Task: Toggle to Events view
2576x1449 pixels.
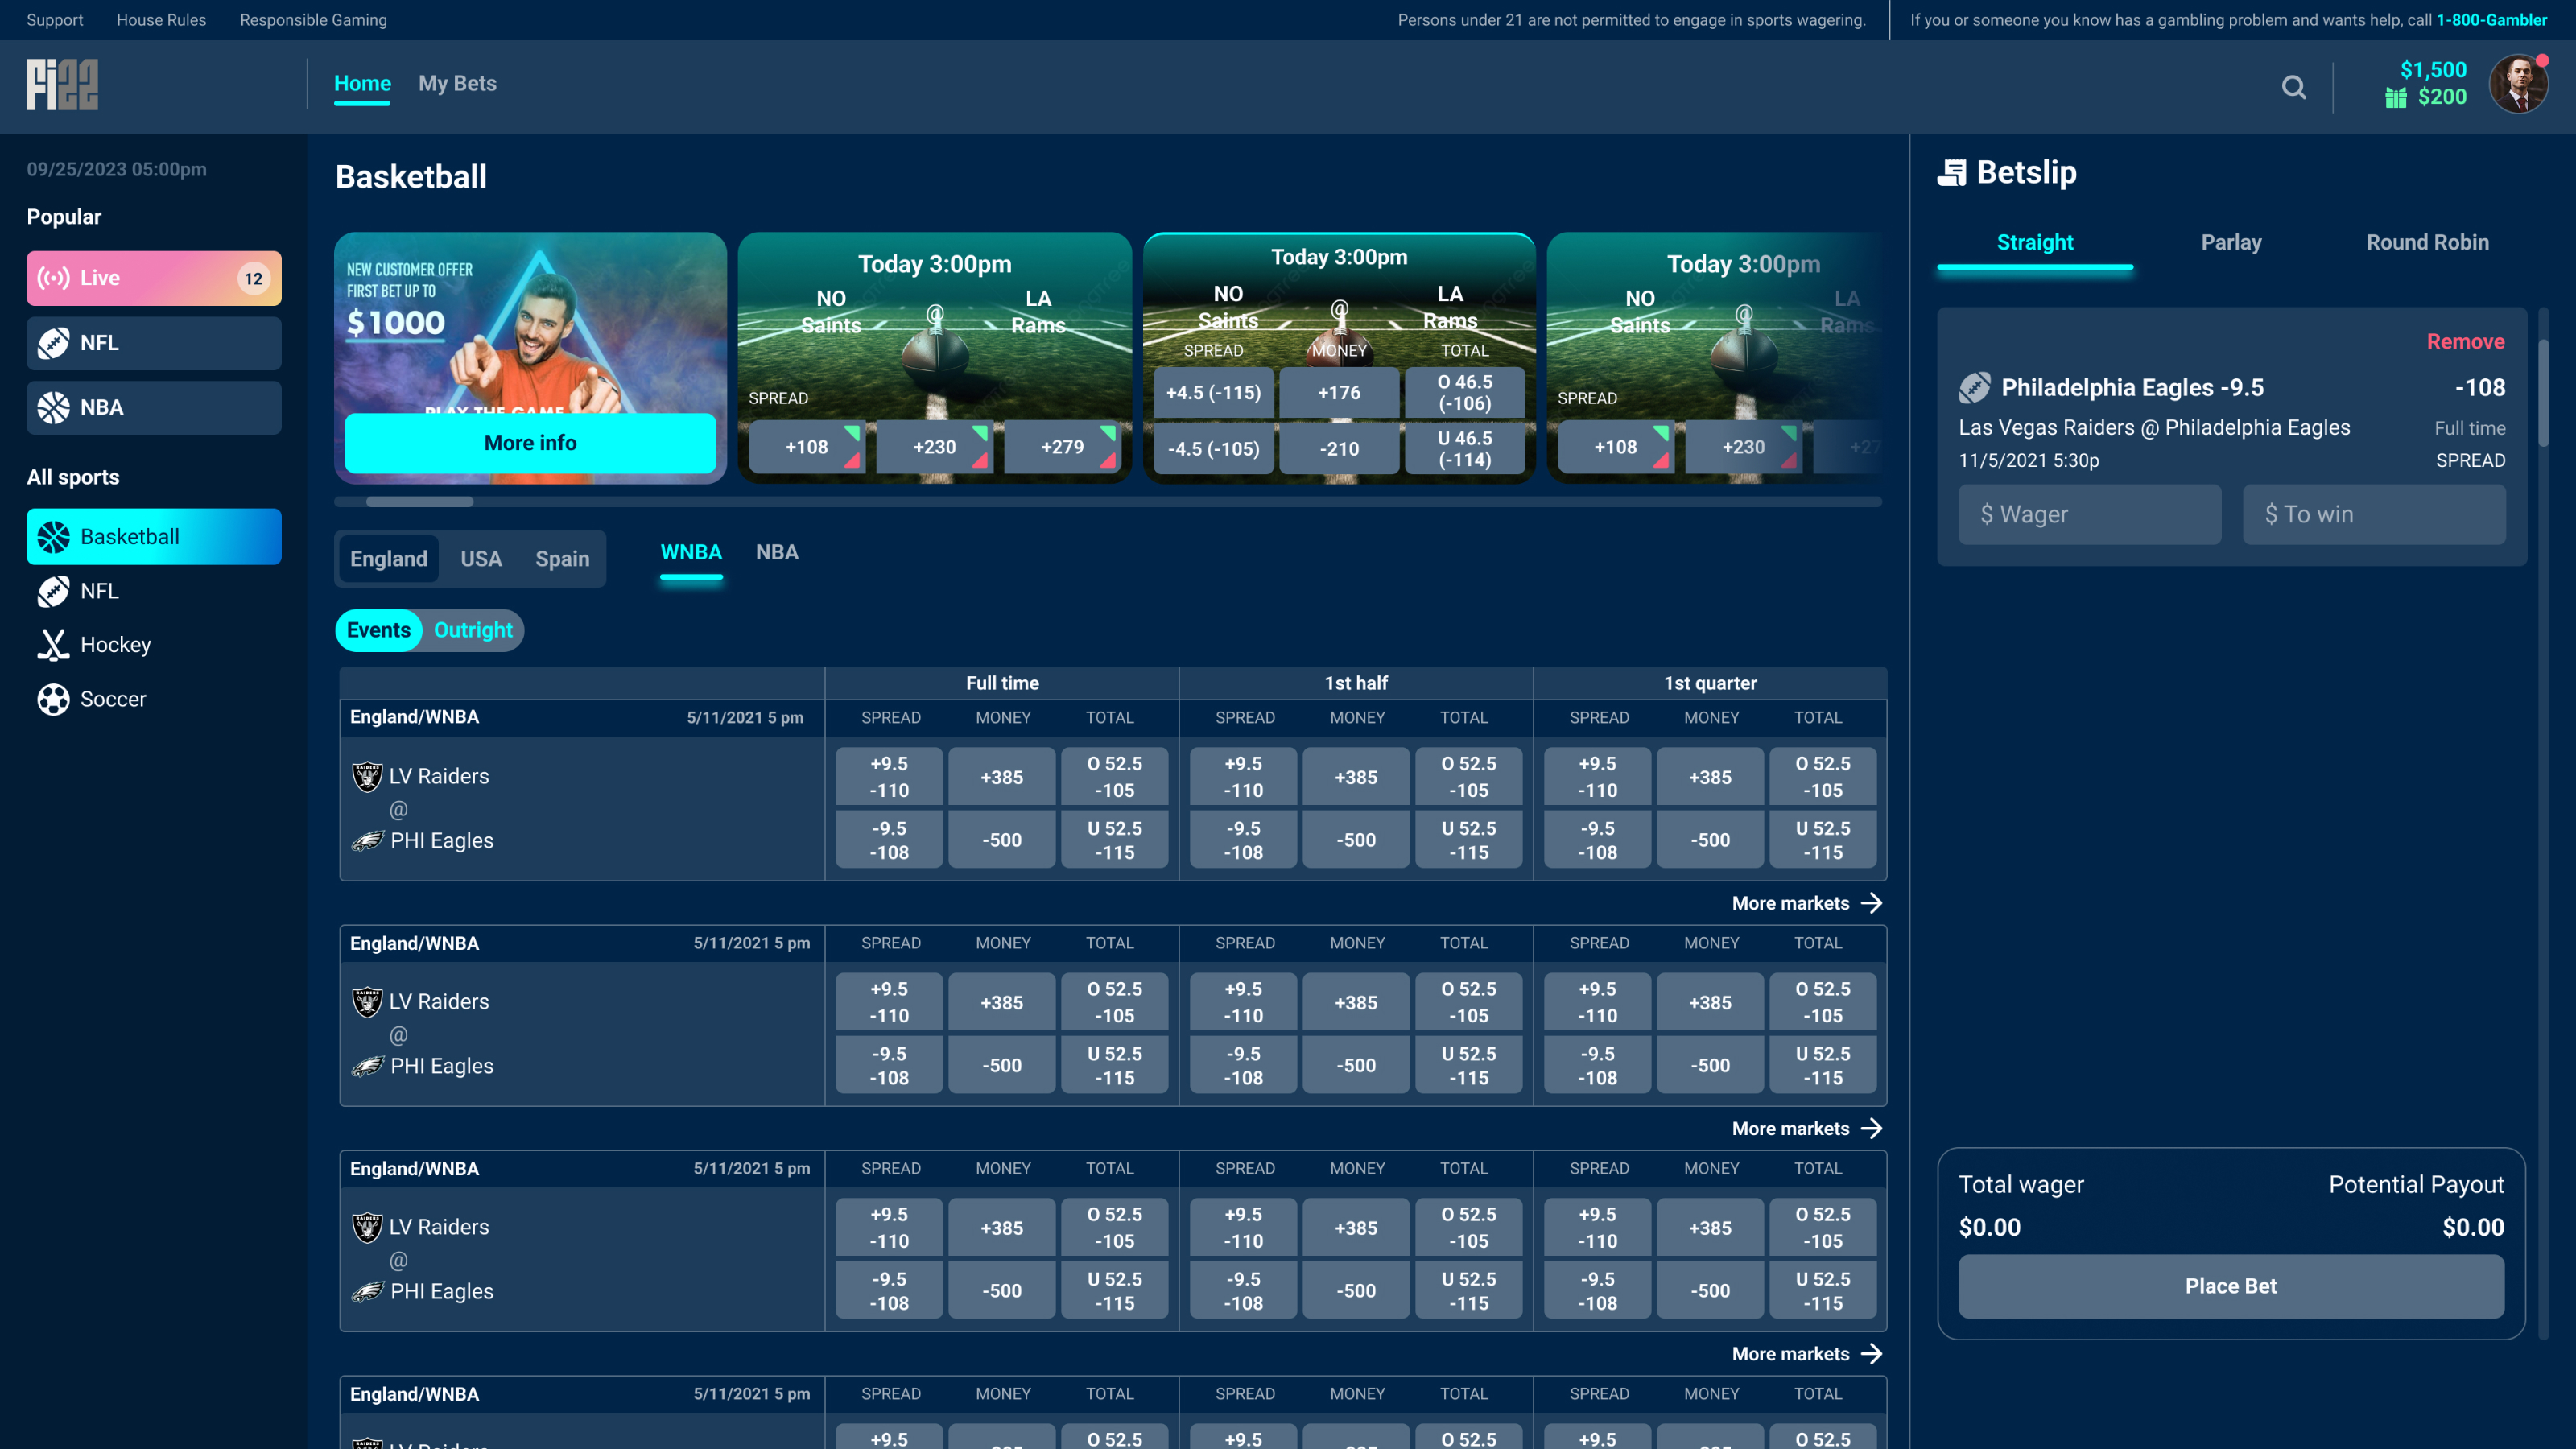Action: click(x=378, y=630)
